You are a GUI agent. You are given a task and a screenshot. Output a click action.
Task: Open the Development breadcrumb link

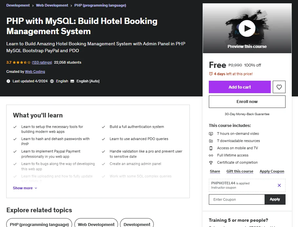pos(18,5)
